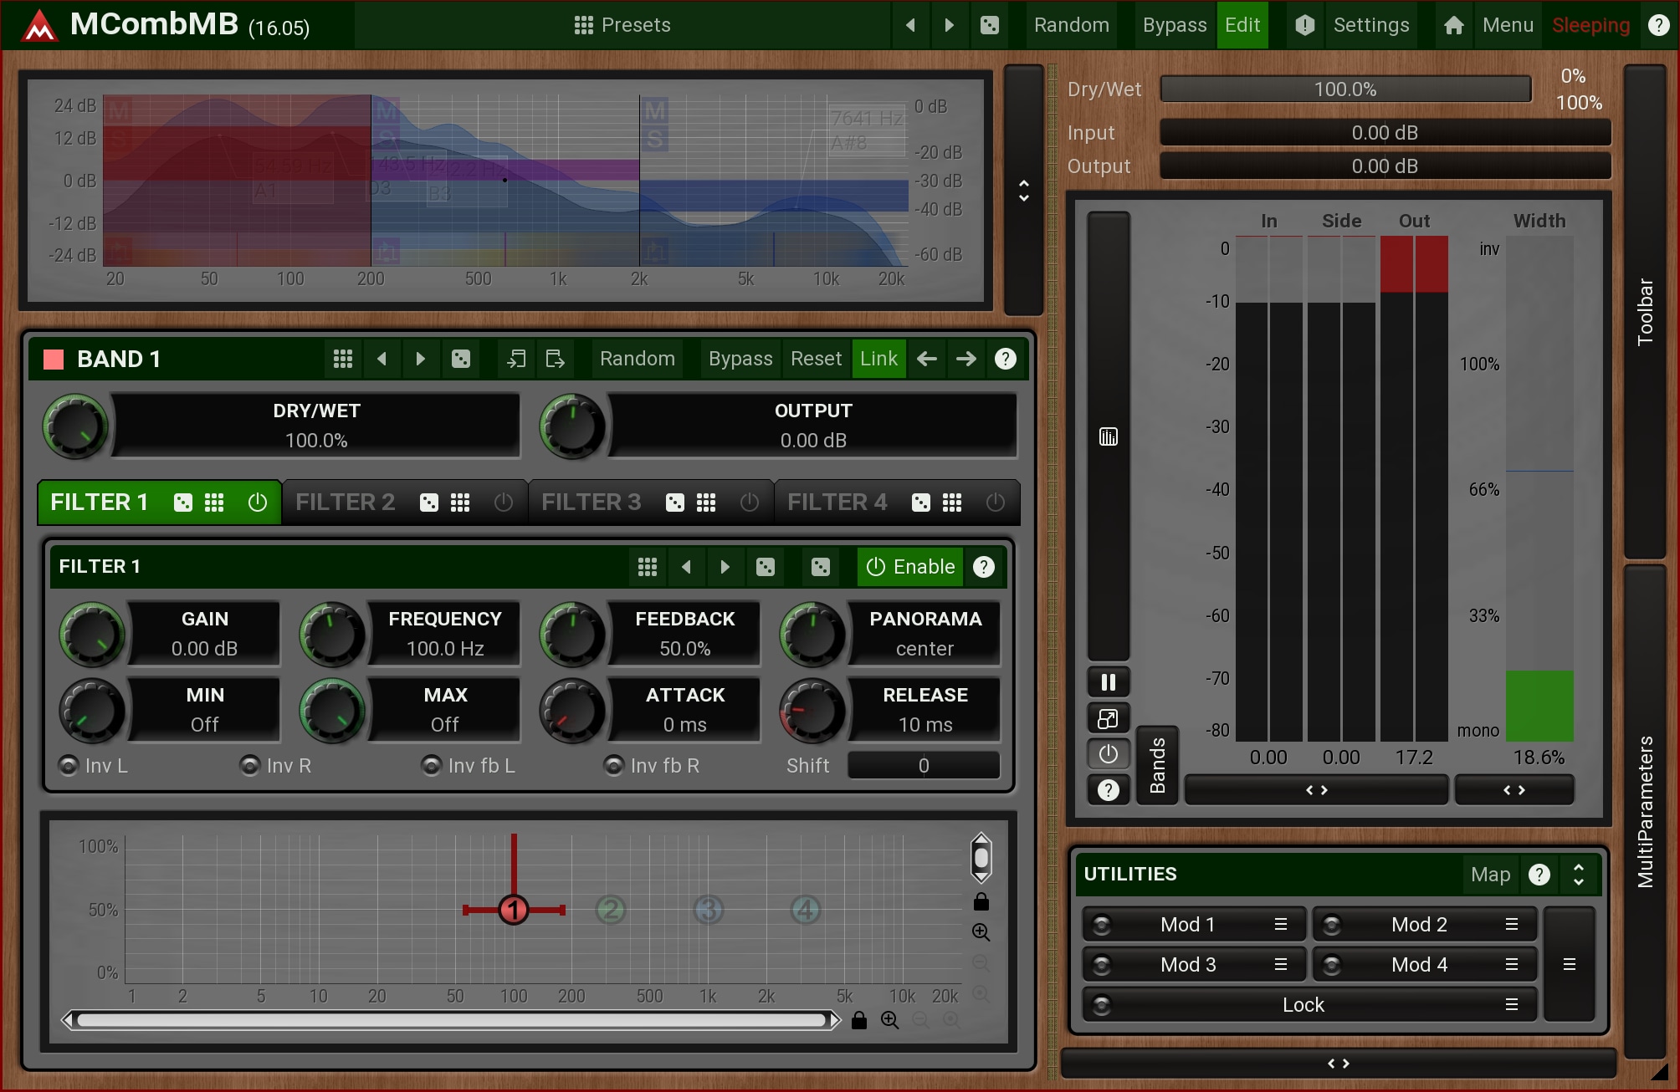Load previous preset with top left arrow
This screenshot has width=1680, height=1092.
click(910, 25)
